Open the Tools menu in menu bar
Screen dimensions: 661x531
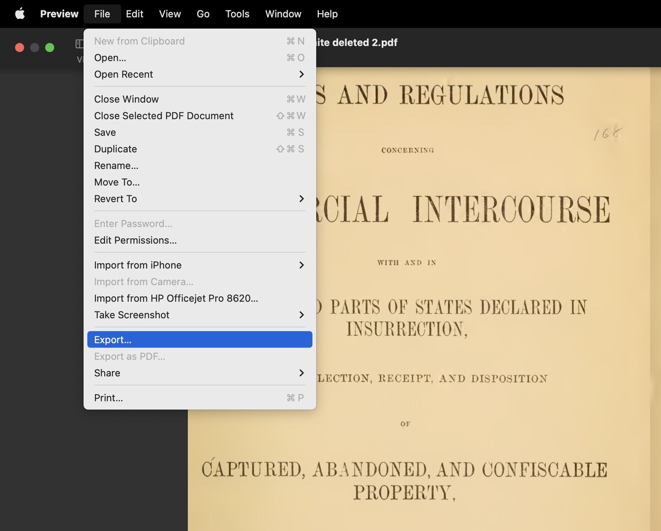point(237,14)
